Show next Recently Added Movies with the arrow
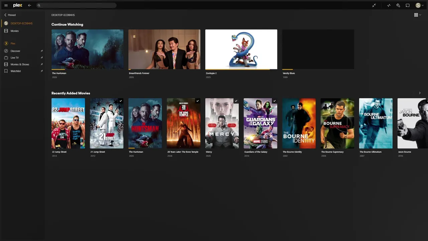 click(x=420, y=93)
